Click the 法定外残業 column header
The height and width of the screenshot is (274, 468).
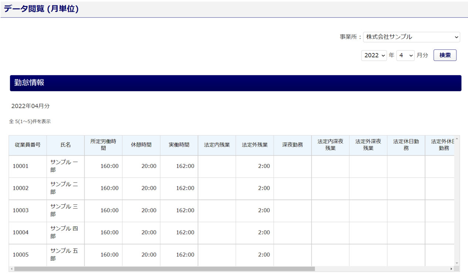click(255, 145)
